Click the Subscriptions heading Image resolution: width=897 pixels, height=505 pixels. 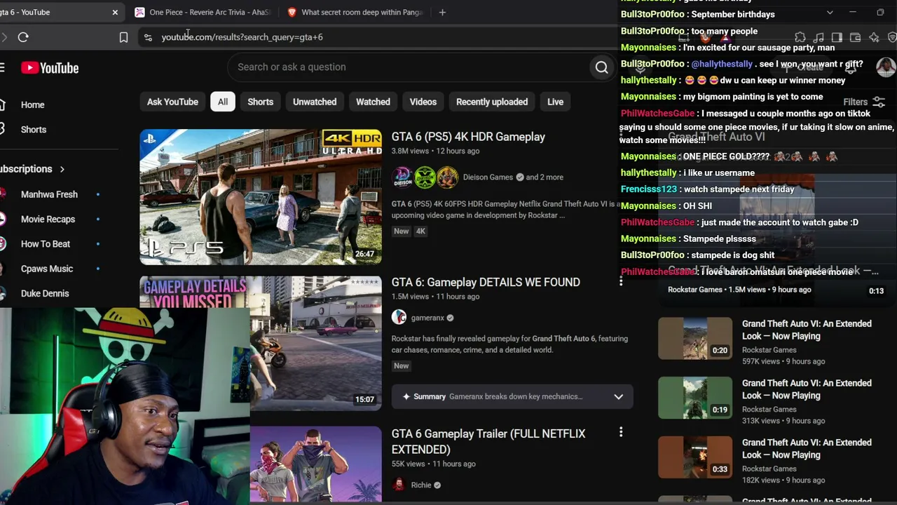pos(27,169)
